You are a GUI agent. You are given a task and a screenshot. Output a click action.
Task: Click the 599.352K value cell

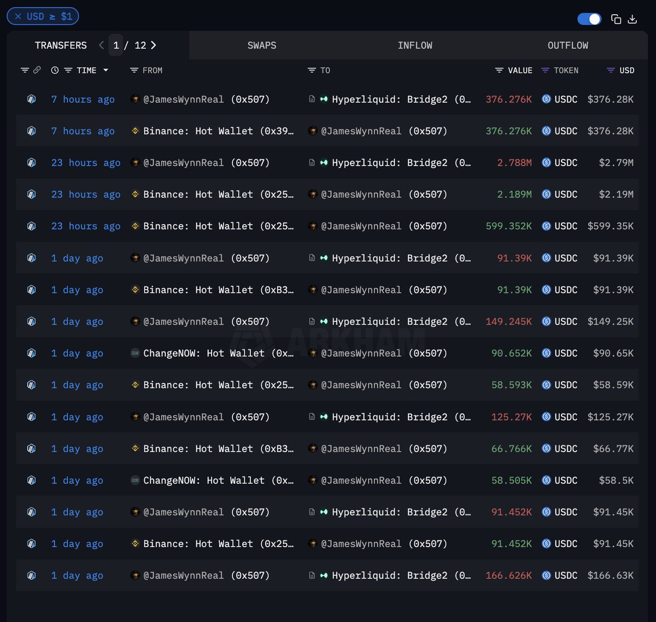[508, 226]
